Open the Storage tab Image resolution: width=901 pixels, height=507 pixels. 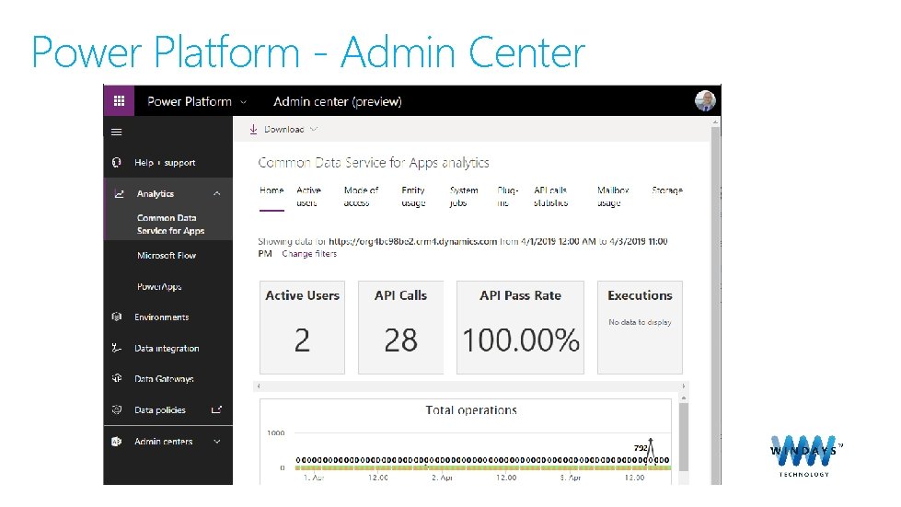pos(667,190)
